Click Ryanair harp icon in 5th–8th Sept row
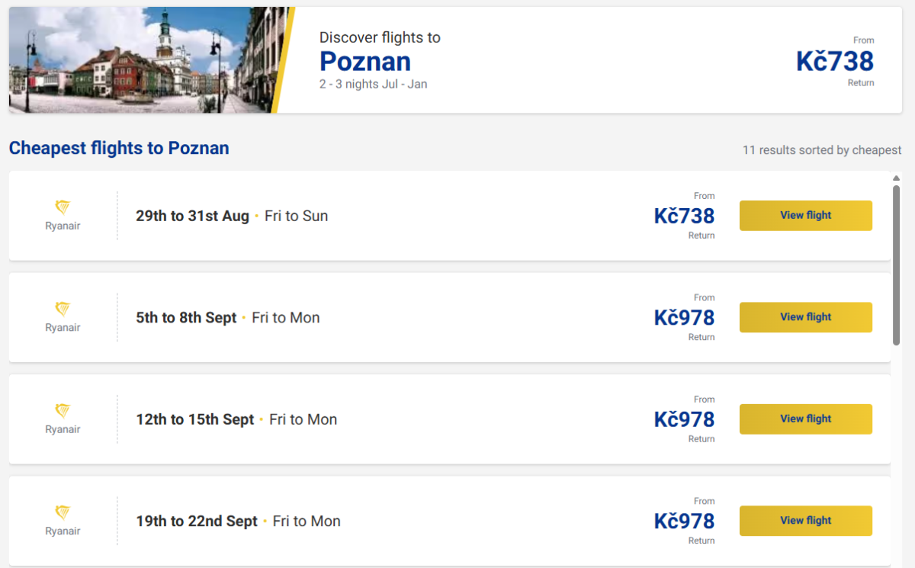Image resolution: width=915 pixels, height=568 pixels. point(63,309)
